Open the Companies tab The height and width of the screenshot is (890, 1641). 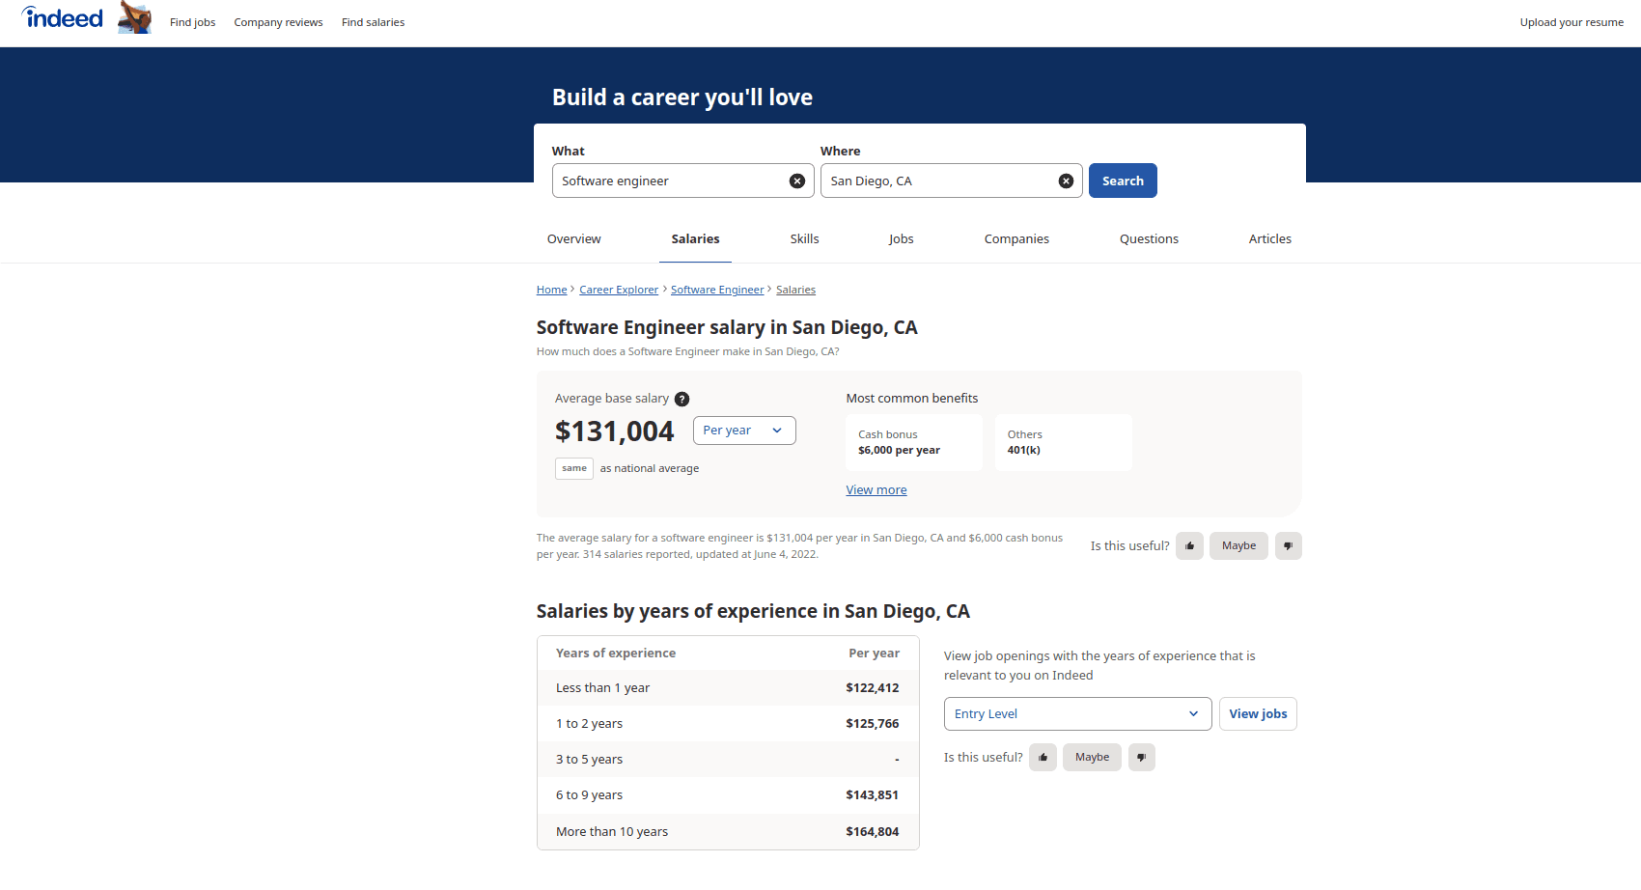click(1016, 239)
